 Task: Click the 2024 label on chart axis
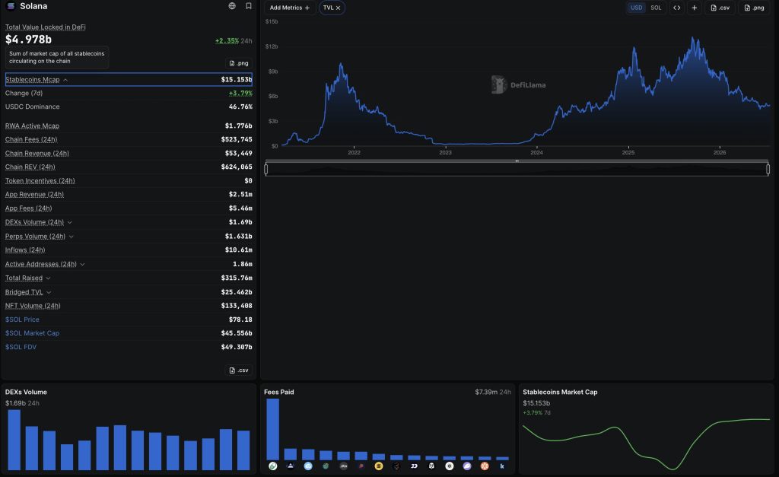click(x=536, y=153)
